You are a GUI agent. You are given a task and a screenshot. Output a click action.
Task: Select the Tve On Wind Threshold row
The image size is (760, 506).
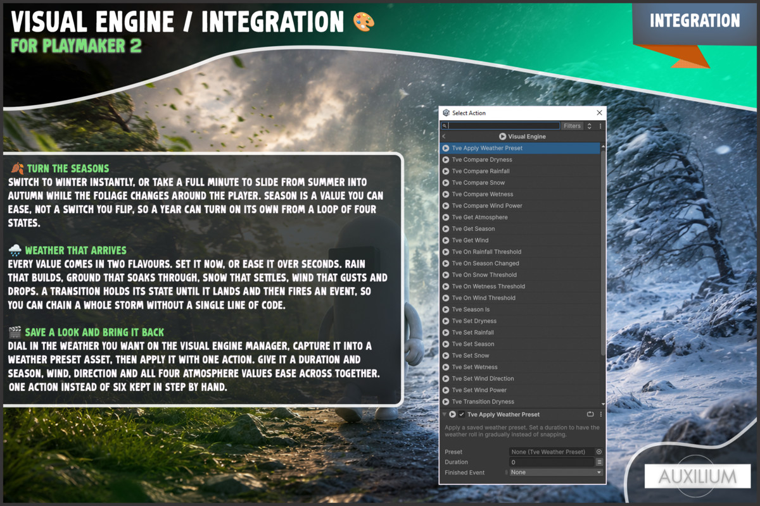click(x=519, y=298)
